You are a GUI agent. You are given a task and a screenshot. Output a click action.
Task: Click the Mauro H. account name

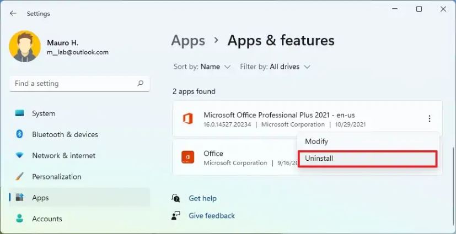coord(62,43)
